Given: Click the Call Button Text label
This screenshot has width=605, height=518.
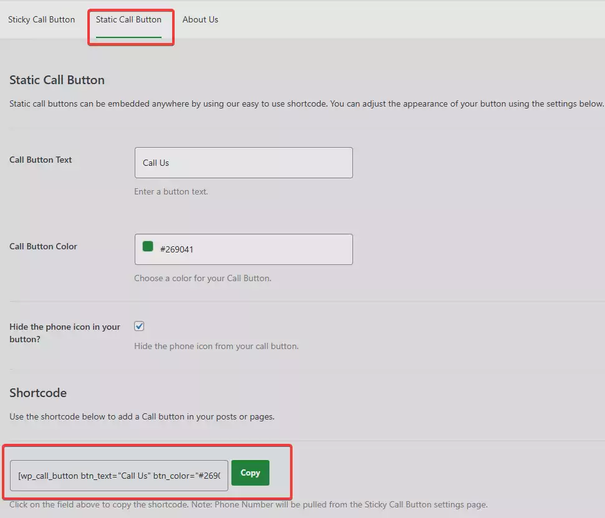Looking at the screenshot, I should point(41,160).
